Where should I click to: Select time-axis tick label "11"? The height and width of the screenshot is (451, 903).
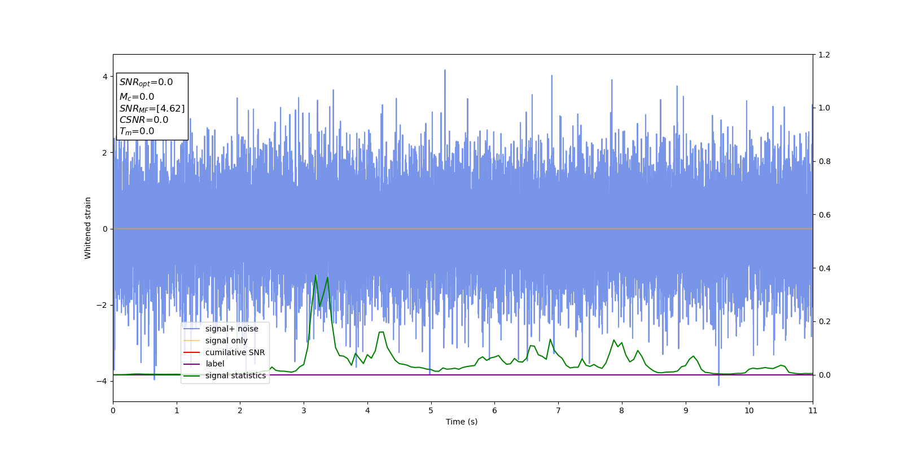tap(813, 410)
